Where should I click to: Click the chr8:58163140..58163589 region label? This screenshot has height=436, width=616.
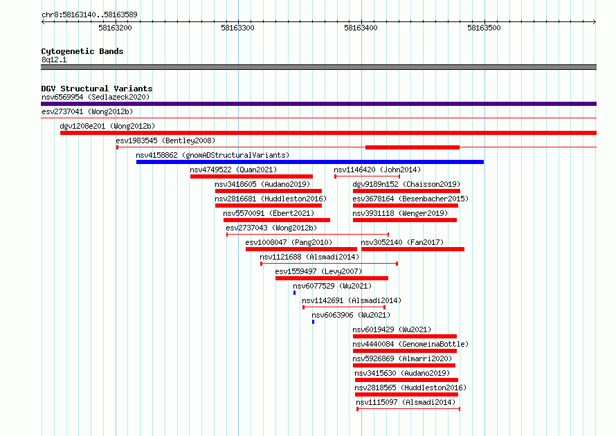tap(89, 15)
